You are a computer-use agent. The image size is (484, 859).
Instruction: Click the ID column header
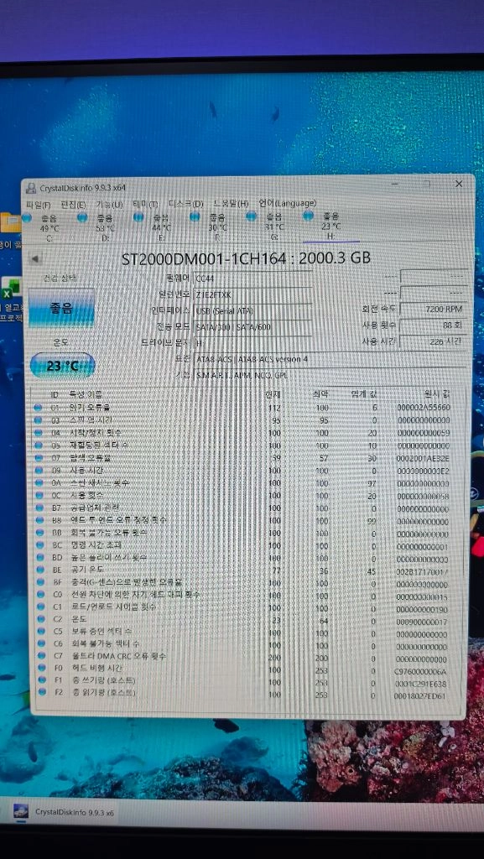click(x=55, y=394)
